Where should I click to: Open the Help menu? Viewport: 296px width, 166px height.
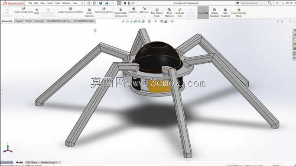(x=75, y=3)
